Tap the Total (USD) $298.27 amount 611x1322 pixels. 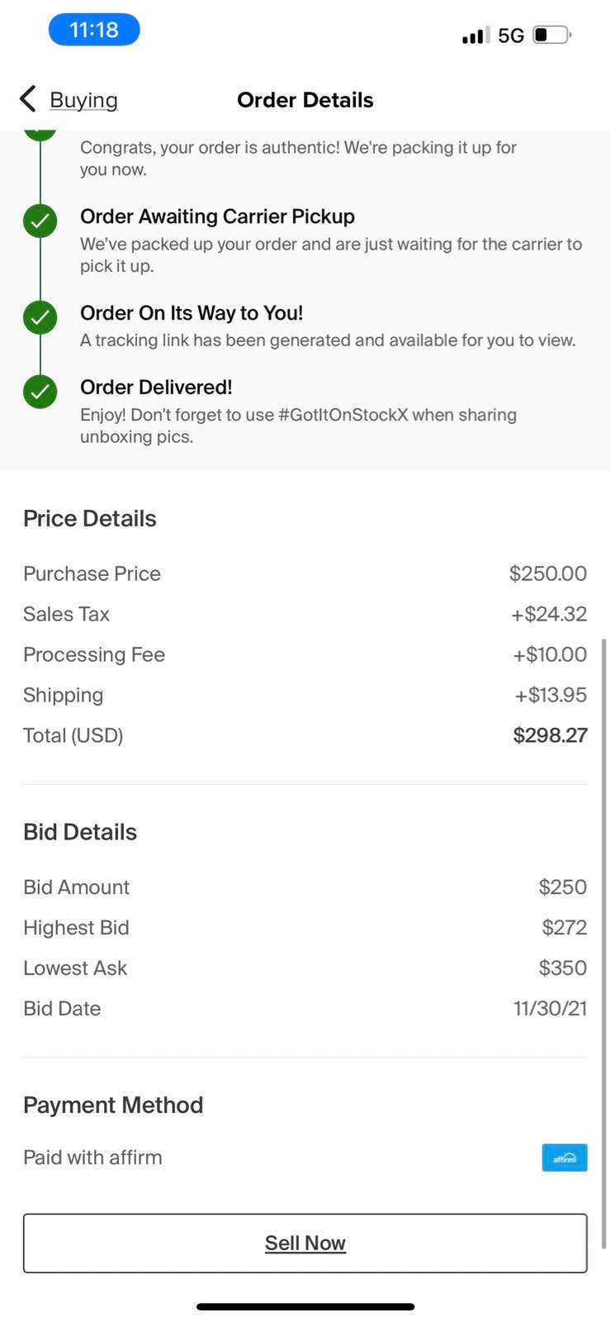[x=550, y=735]
